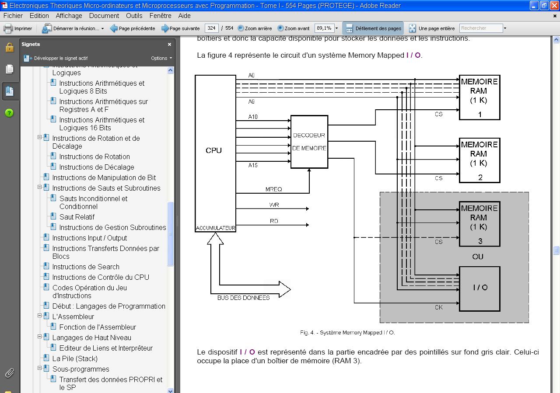Click the zoom level field 89,1%
The height and width of the screenshot is (393, 560).
[x=324, y=28]
